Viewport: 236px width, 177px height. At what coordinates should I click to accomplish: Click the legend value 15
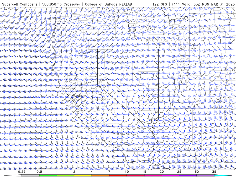coord(144,172)
